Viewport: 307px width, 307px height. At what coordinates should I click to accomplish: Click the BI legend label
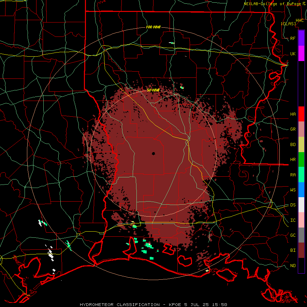[293, 250]
